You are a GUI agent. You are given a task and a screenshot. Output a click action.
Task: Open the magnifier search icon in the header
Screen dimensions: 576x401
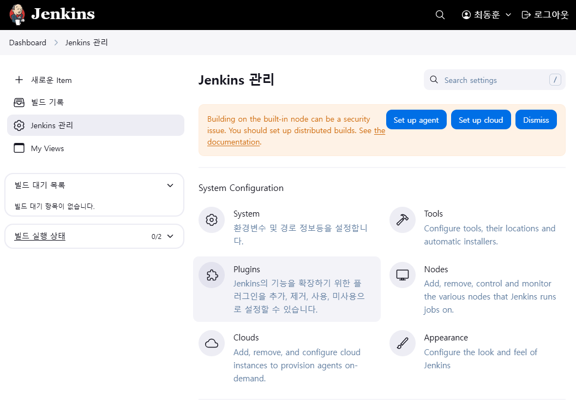click(x=440, y=15)
